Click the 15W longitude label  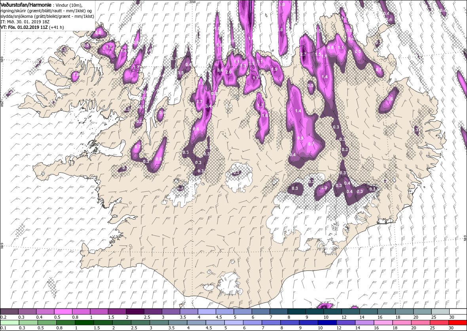pyautogui.click(x=376, y=2)
